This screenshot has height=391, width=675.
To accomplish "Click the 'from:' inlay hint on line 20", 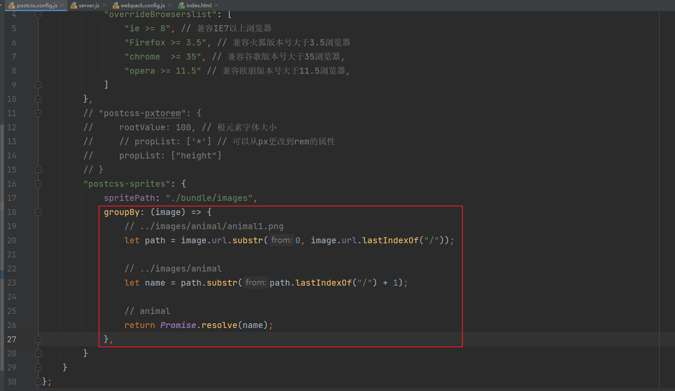I will (281, 240).
